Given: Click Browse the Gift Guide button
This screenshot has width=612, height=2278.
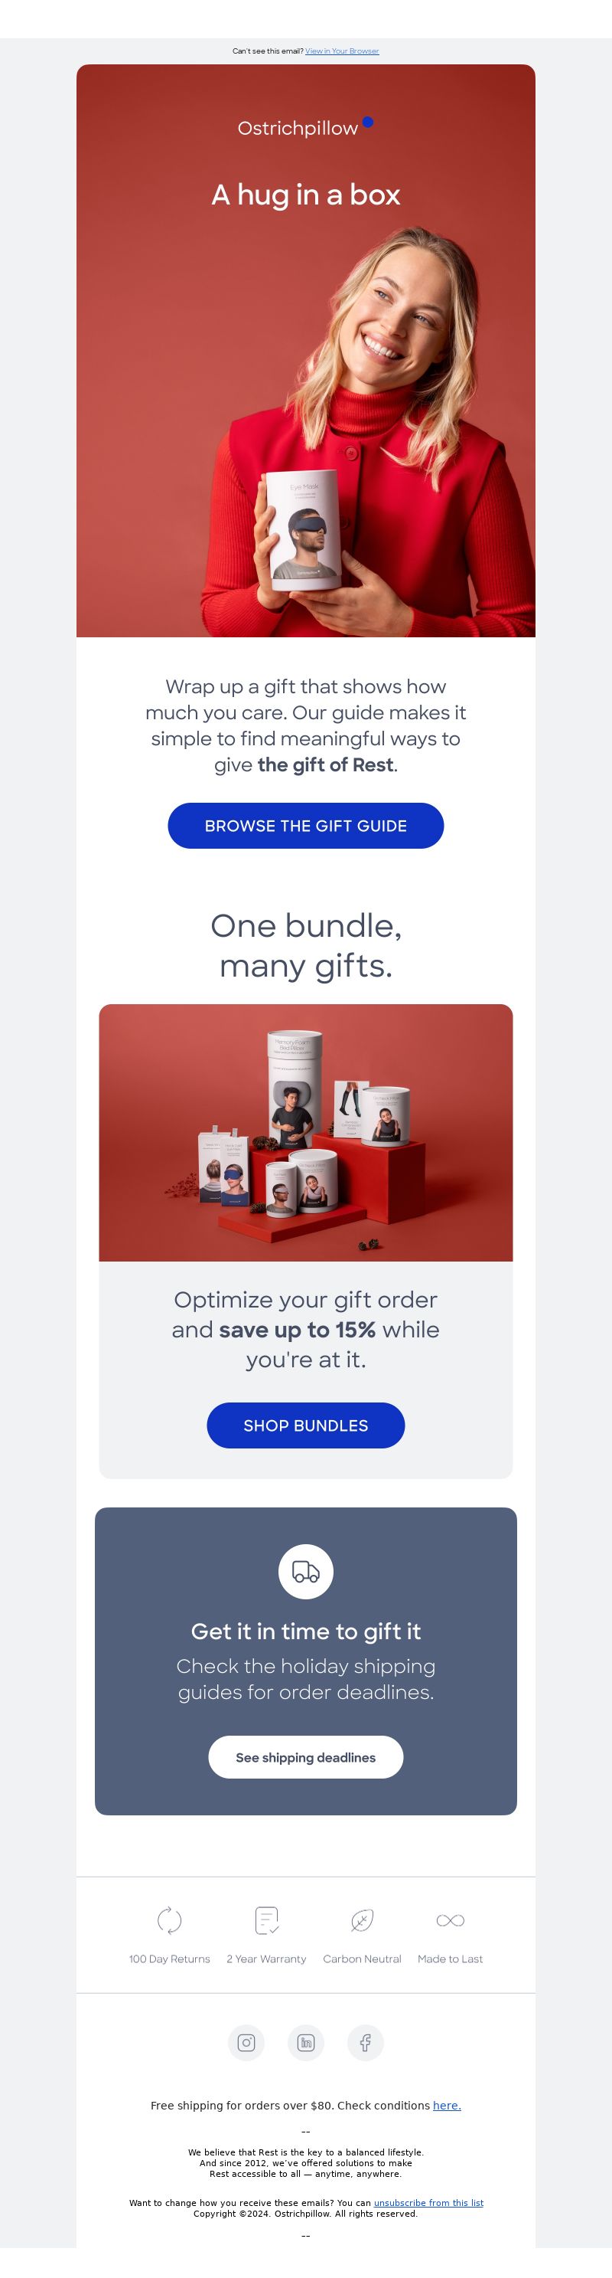Looking at the screenshot, I should [x=305, y=825].
